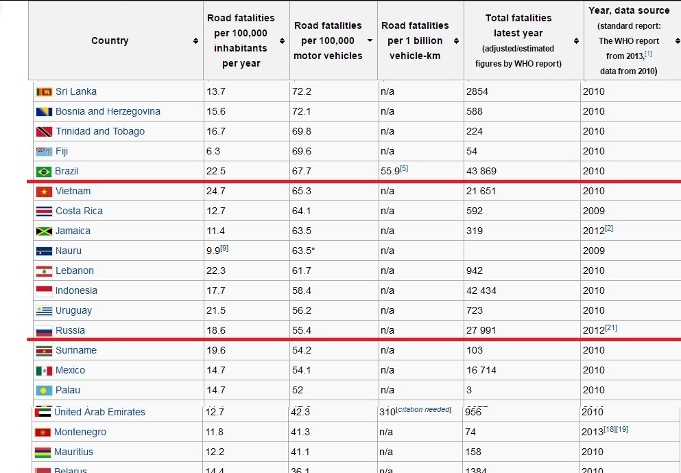Sort by total fatalities latest year
Screen dimensions: 681x473
(x=576, y=41)
